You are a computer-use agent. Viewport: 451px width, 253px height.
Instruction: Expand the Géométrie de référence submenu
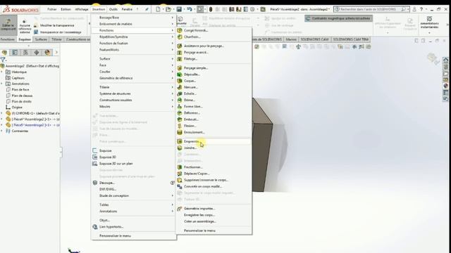(134, 78)
